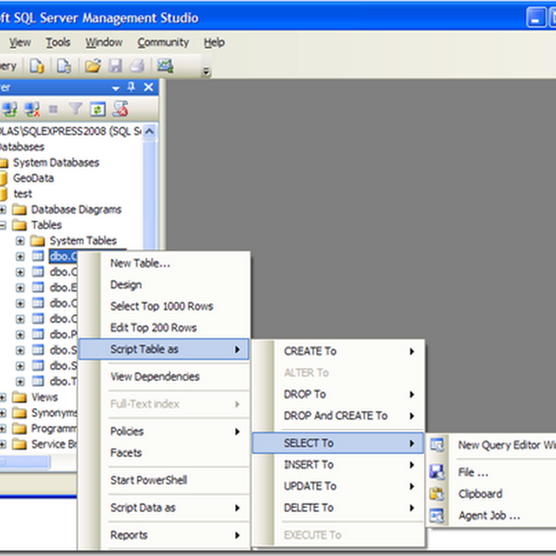Open the Help menu

pyautogui.click(x=214, y=42)
